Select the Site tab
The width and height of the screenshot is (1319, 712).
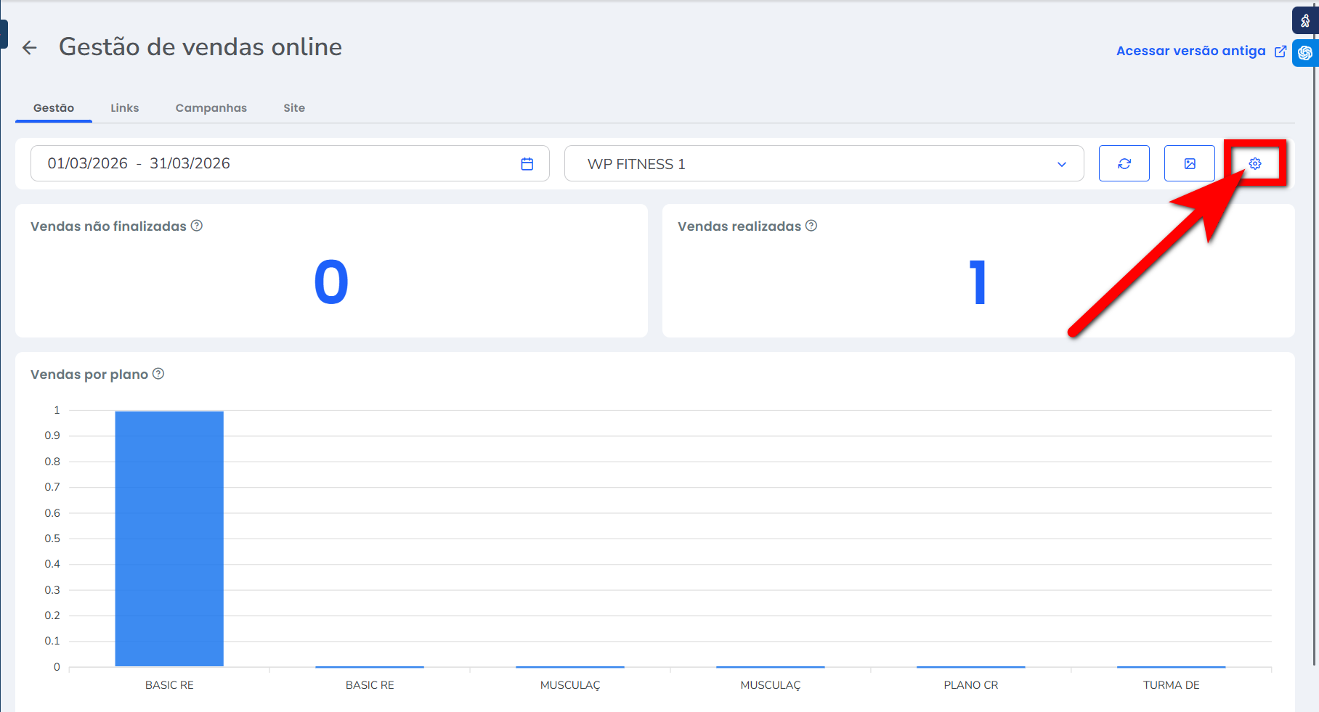294,108
